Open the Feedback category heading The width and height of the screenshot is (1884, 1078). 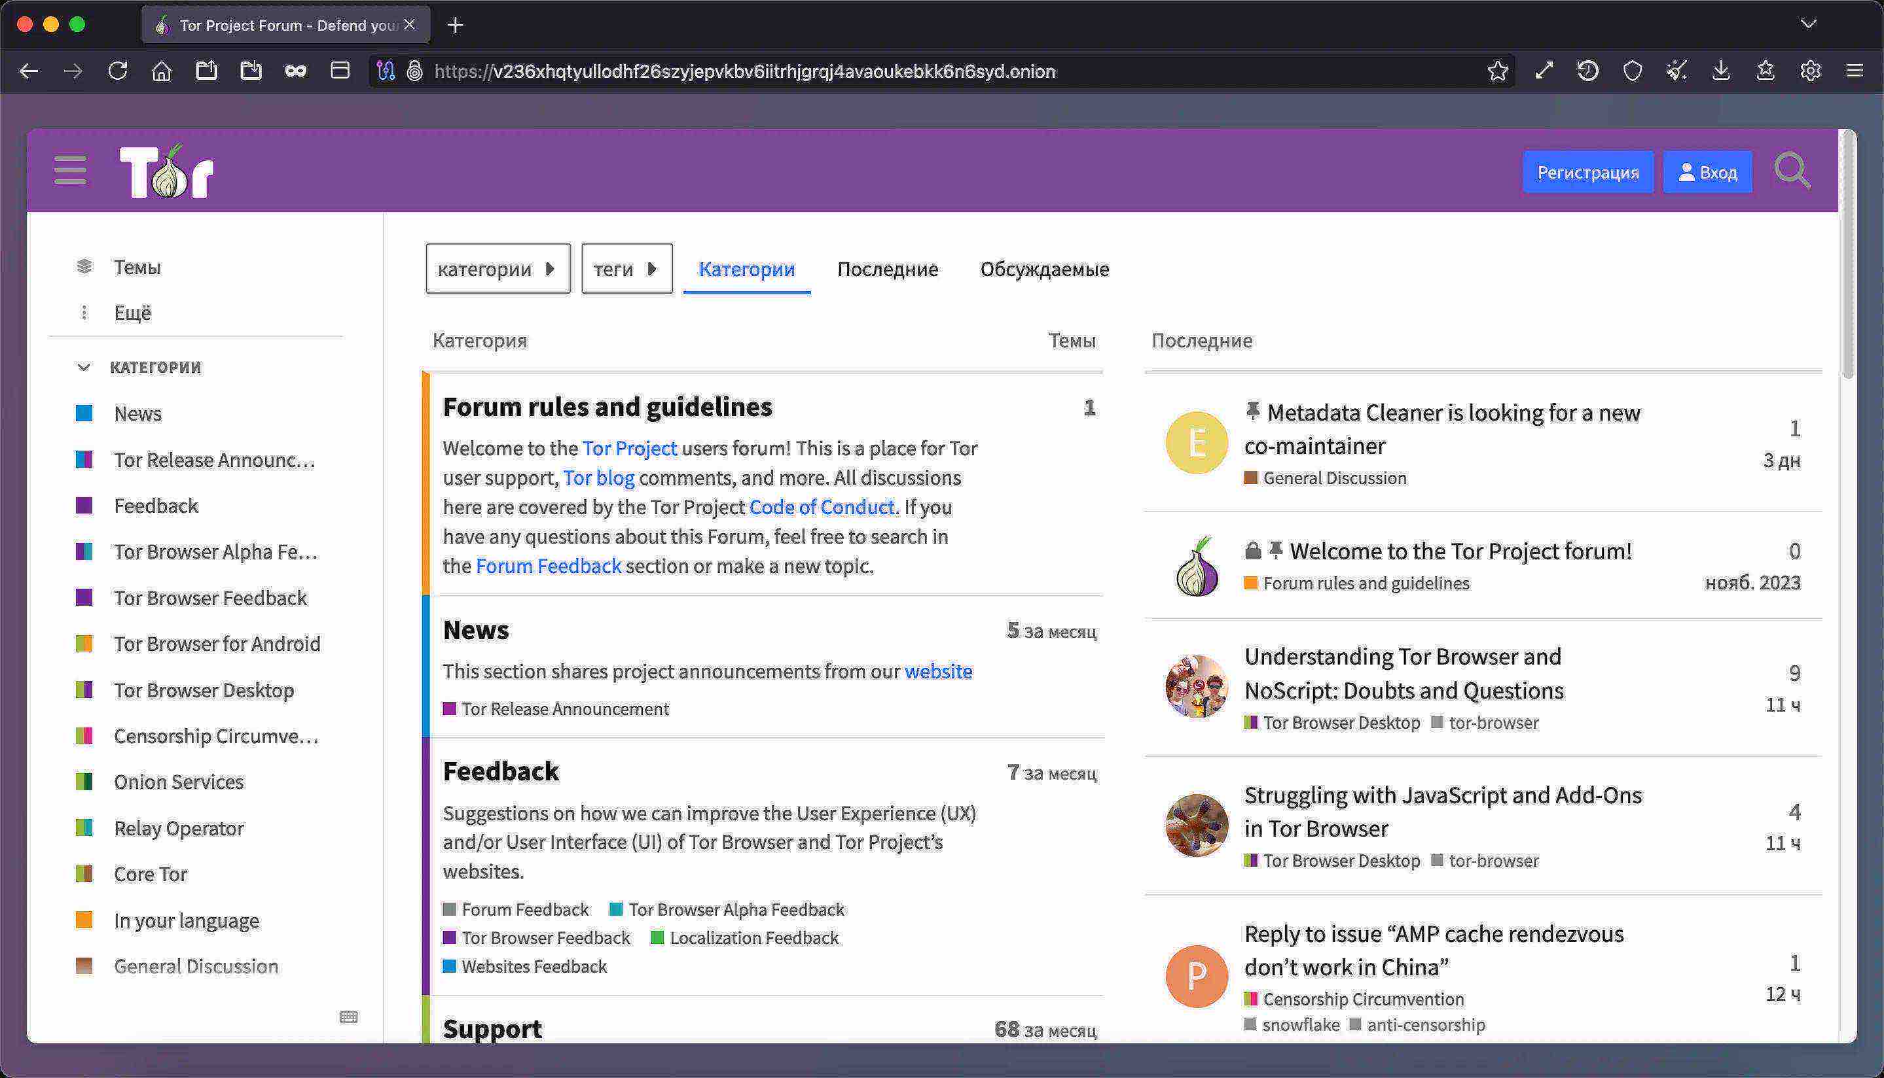(501, 771)
